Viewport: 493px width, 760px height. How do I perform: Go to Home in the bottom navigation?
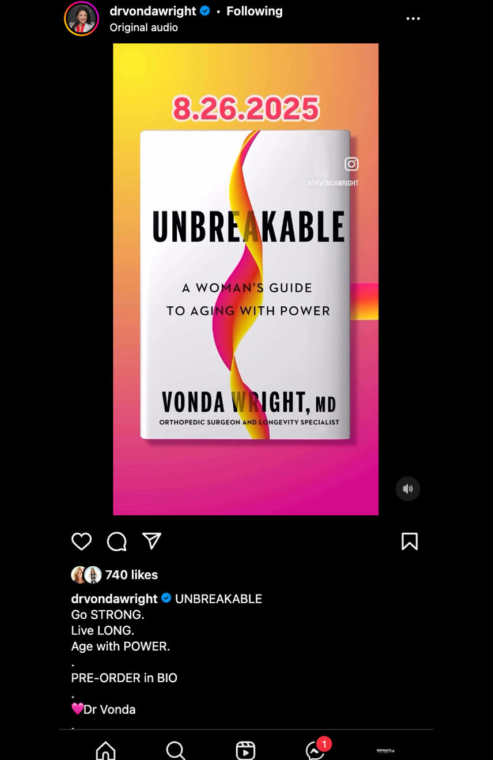105,750
